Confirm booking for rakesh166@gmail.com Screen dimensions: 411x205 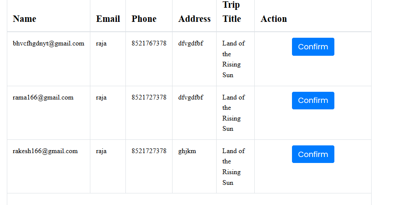coord(313,154)
